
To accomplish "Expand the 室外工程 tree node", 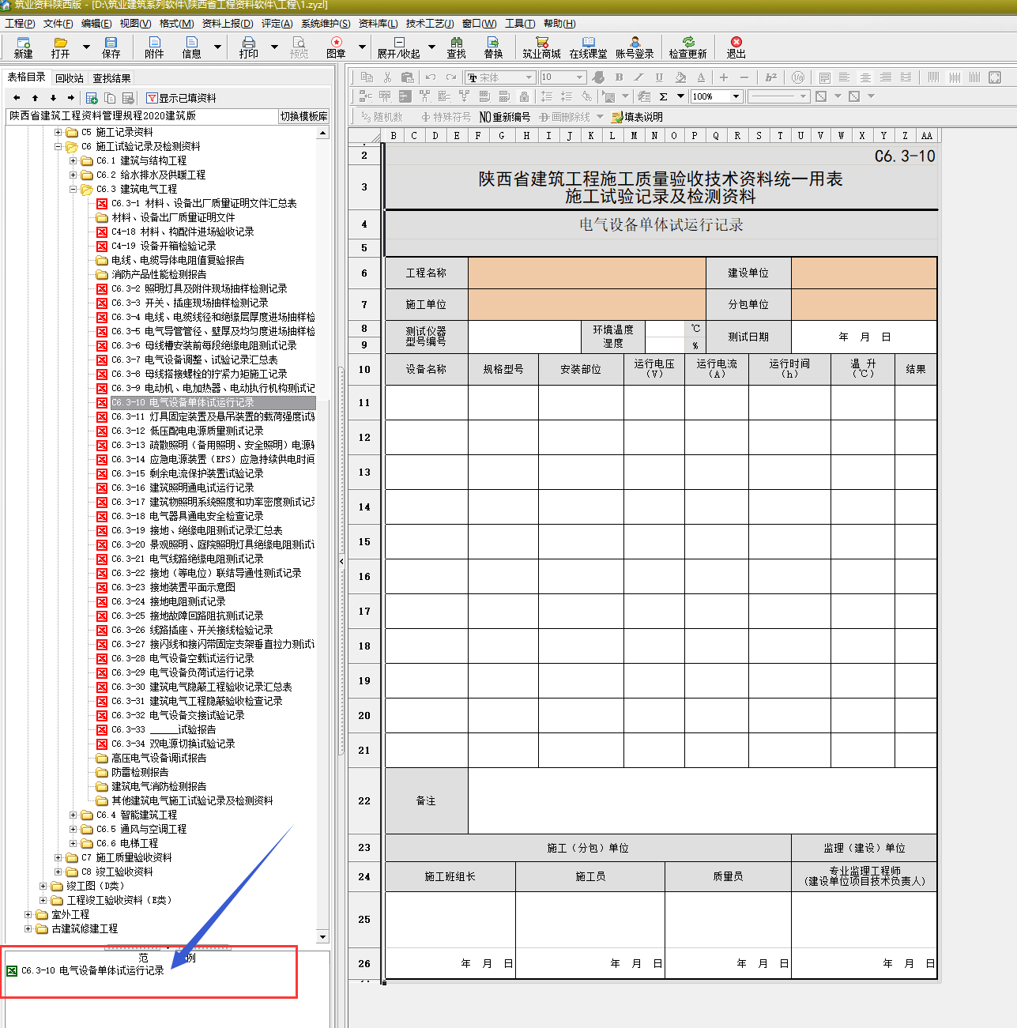I will tap(28, 915).
